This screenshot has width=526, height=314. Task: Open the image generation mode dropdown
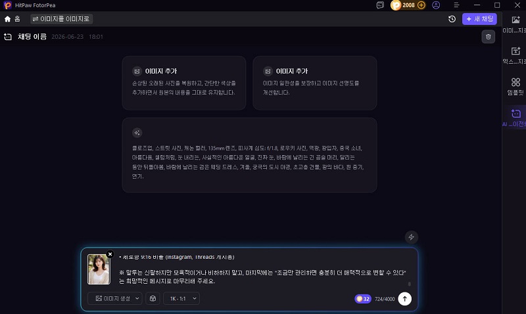114,299
